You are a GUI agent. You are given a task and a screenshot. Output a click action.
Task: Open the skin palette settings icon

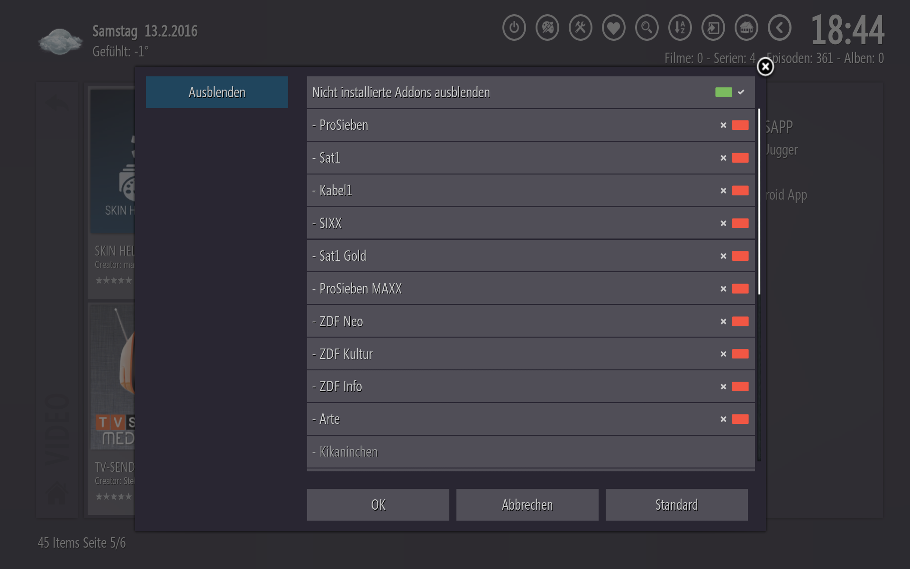[547, 28]
